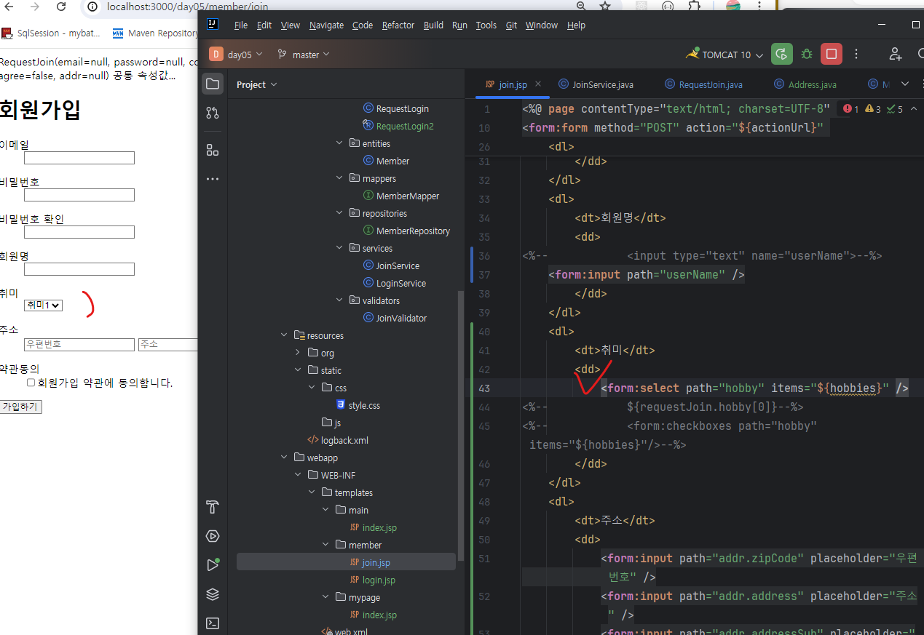924x635 pixels.
Task: Tick the 회원가입 약관 동의 checkbox
Action: pos(31,383)
